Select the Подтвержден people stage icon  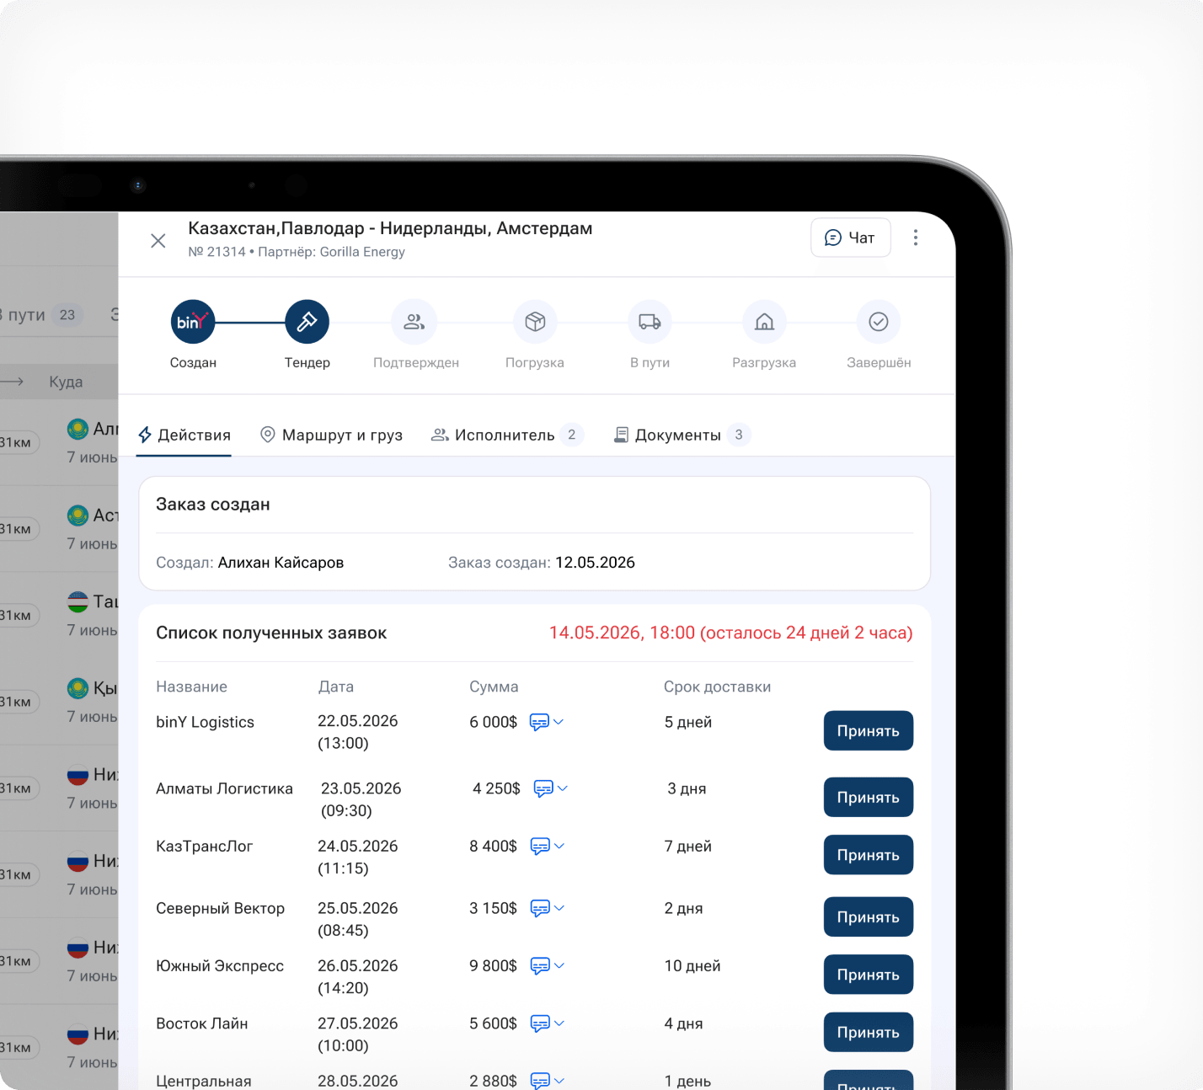tap(414, 322)
